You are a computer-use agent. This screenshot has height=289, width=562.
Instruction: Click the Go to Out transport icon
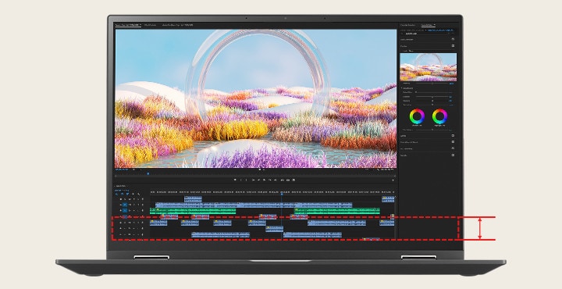(x=275, y=180)
